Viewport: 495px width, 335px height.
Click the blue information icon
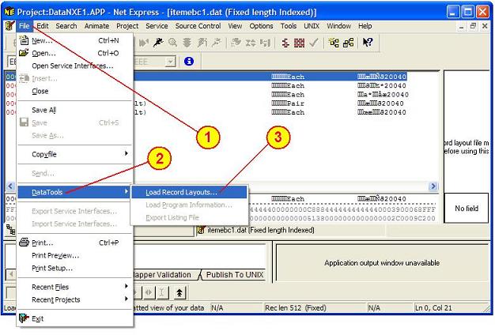tap(189, 61)
